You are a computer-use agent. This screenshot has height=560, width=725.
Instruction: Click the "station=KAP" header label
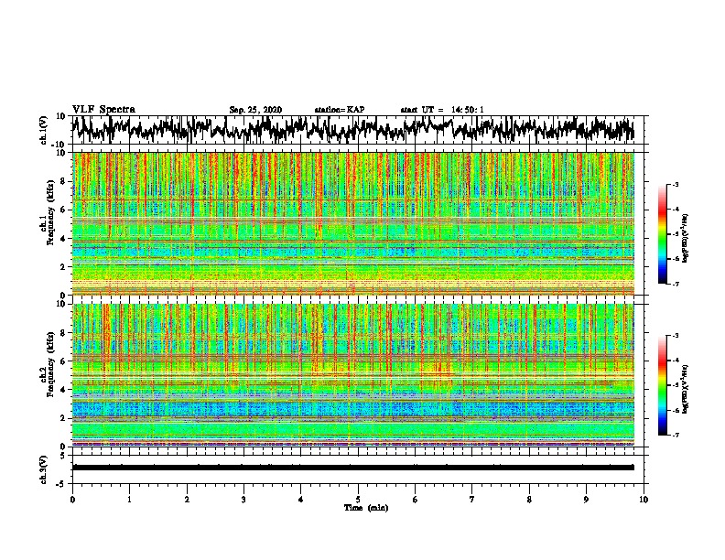340,110
